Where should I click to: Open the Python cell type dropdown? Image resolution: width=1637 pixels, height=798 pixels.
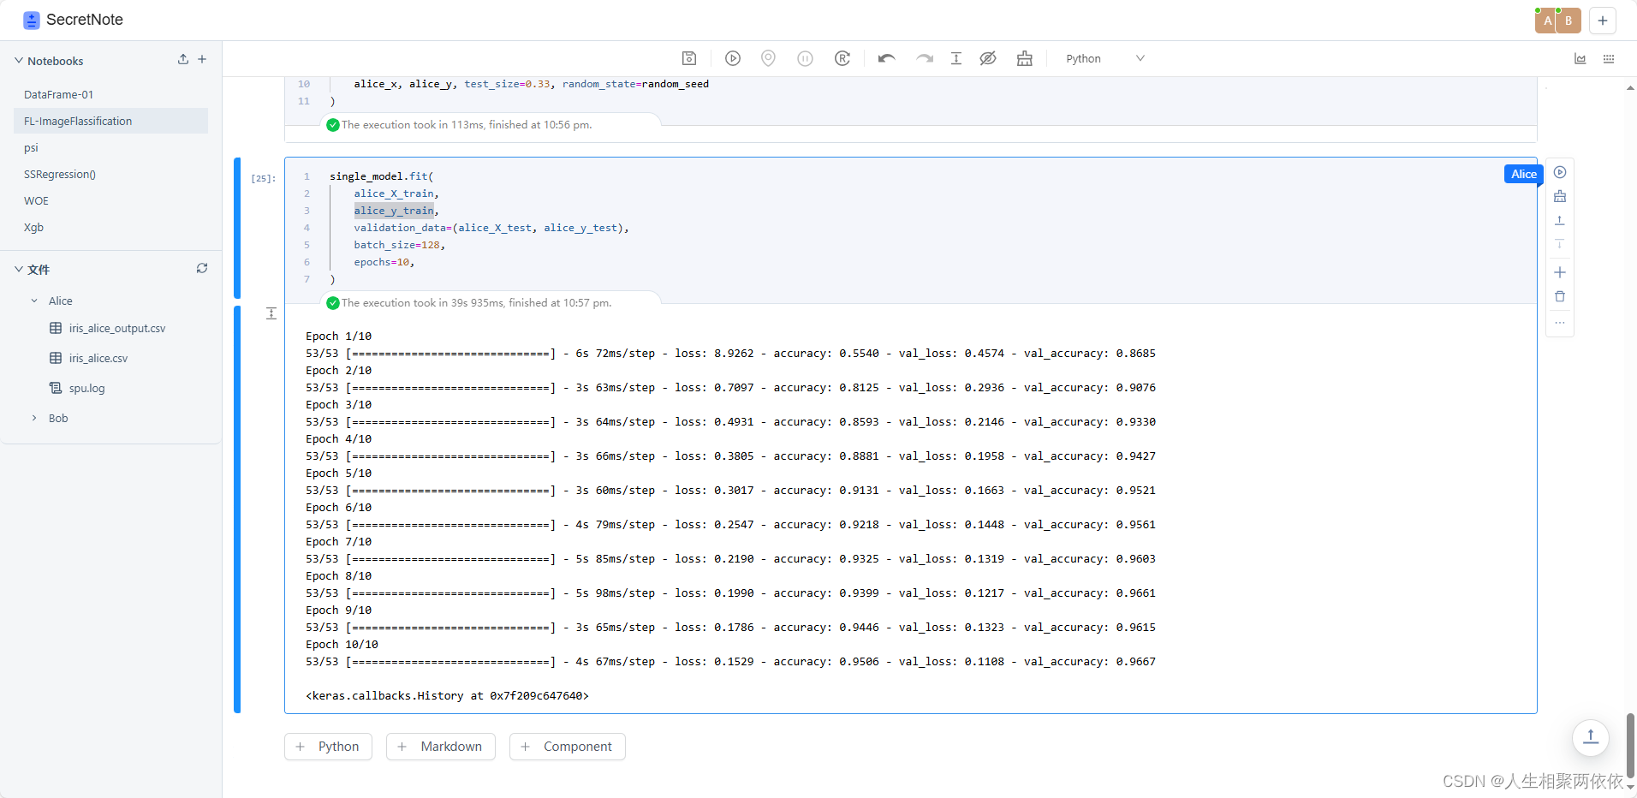pos(1104,58)
